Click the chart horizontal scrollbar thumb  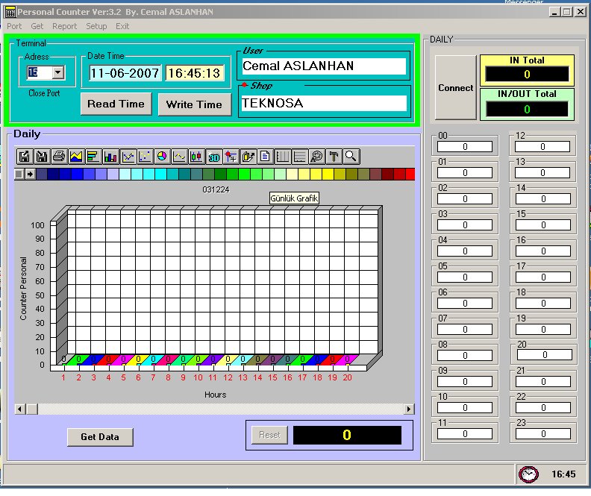point(31,409)
